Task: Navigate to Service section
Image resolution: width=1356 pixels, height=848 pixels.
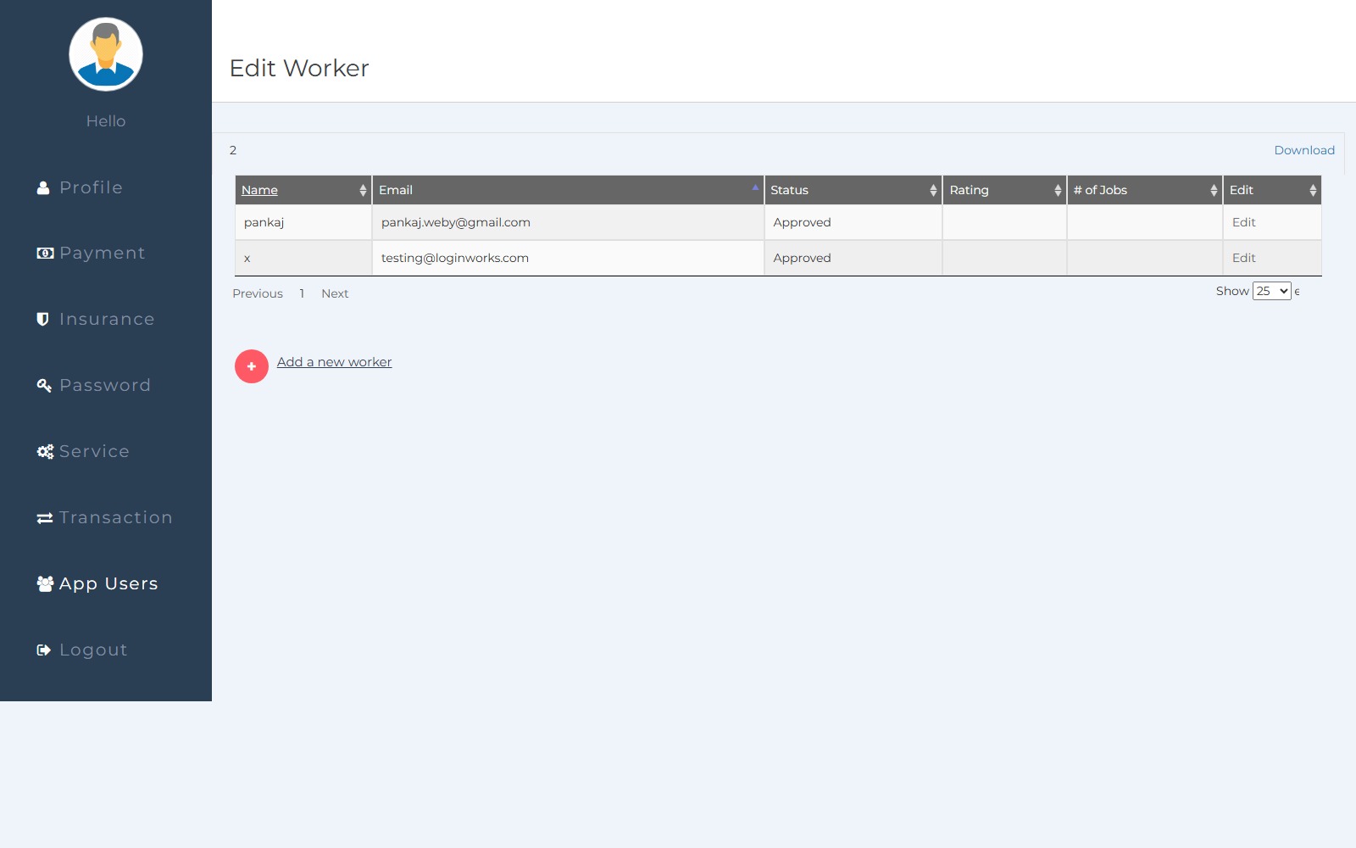Action: [94, 451]
